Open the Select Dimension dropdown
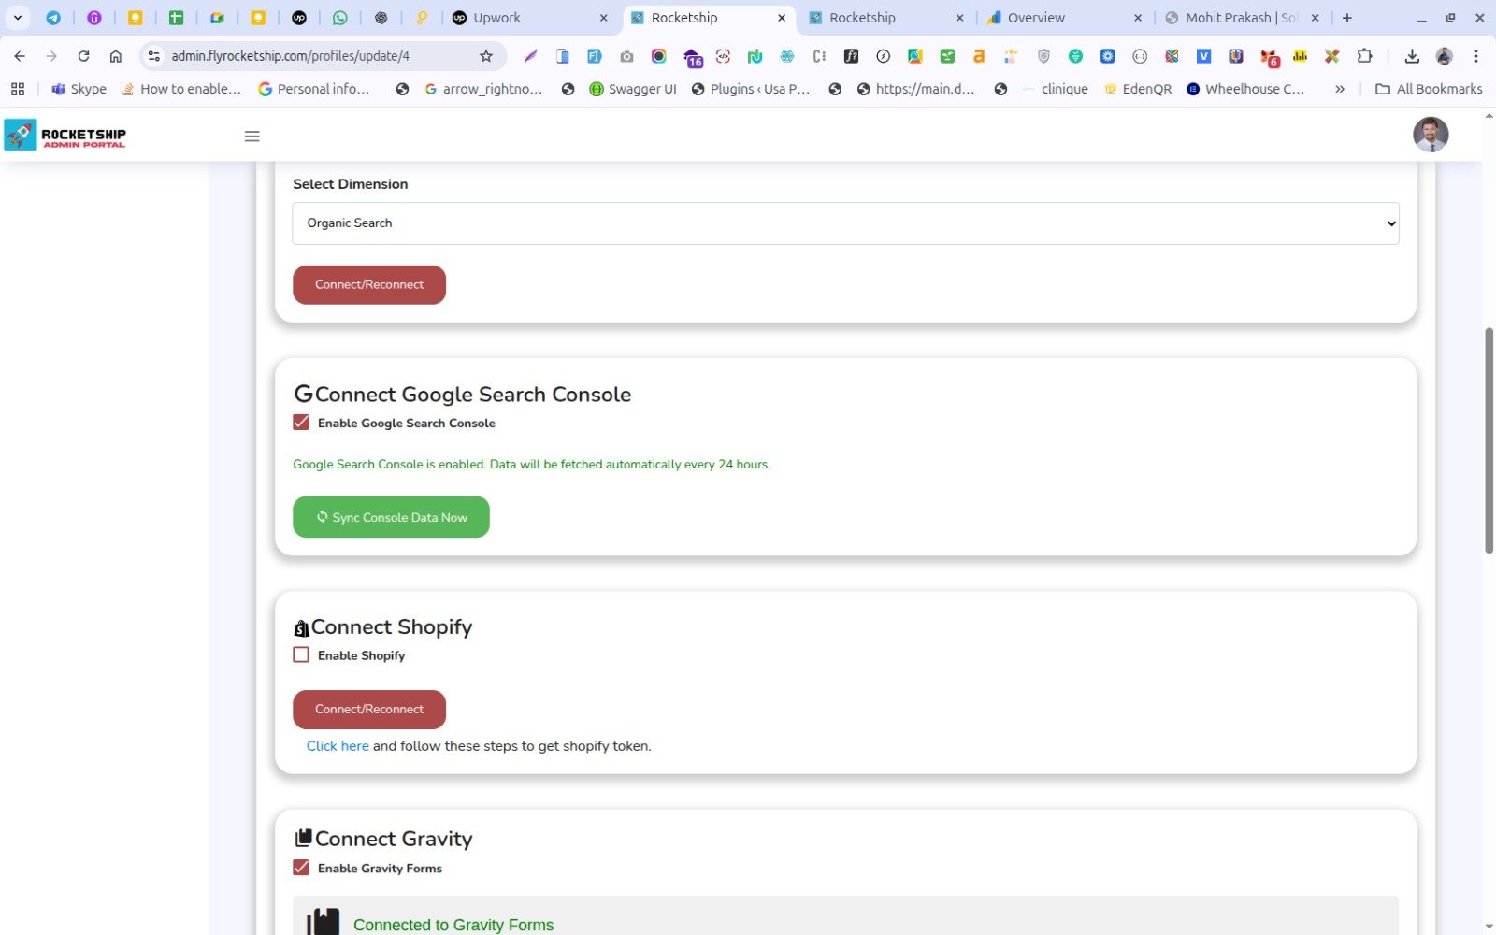Viewport: 1496px width, 935px height. 845,223
